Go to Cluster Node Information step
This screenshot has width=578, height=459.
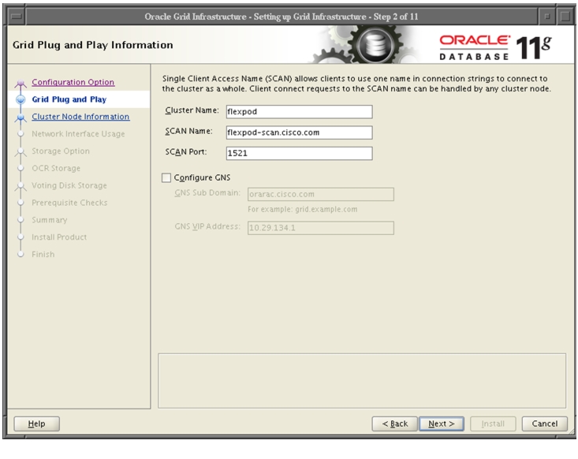tap(80, 117)
